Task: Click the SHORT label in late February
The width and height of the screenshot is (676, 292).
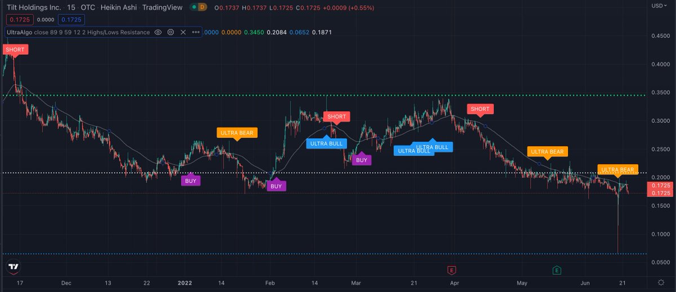Action: [x=337, y=117]
